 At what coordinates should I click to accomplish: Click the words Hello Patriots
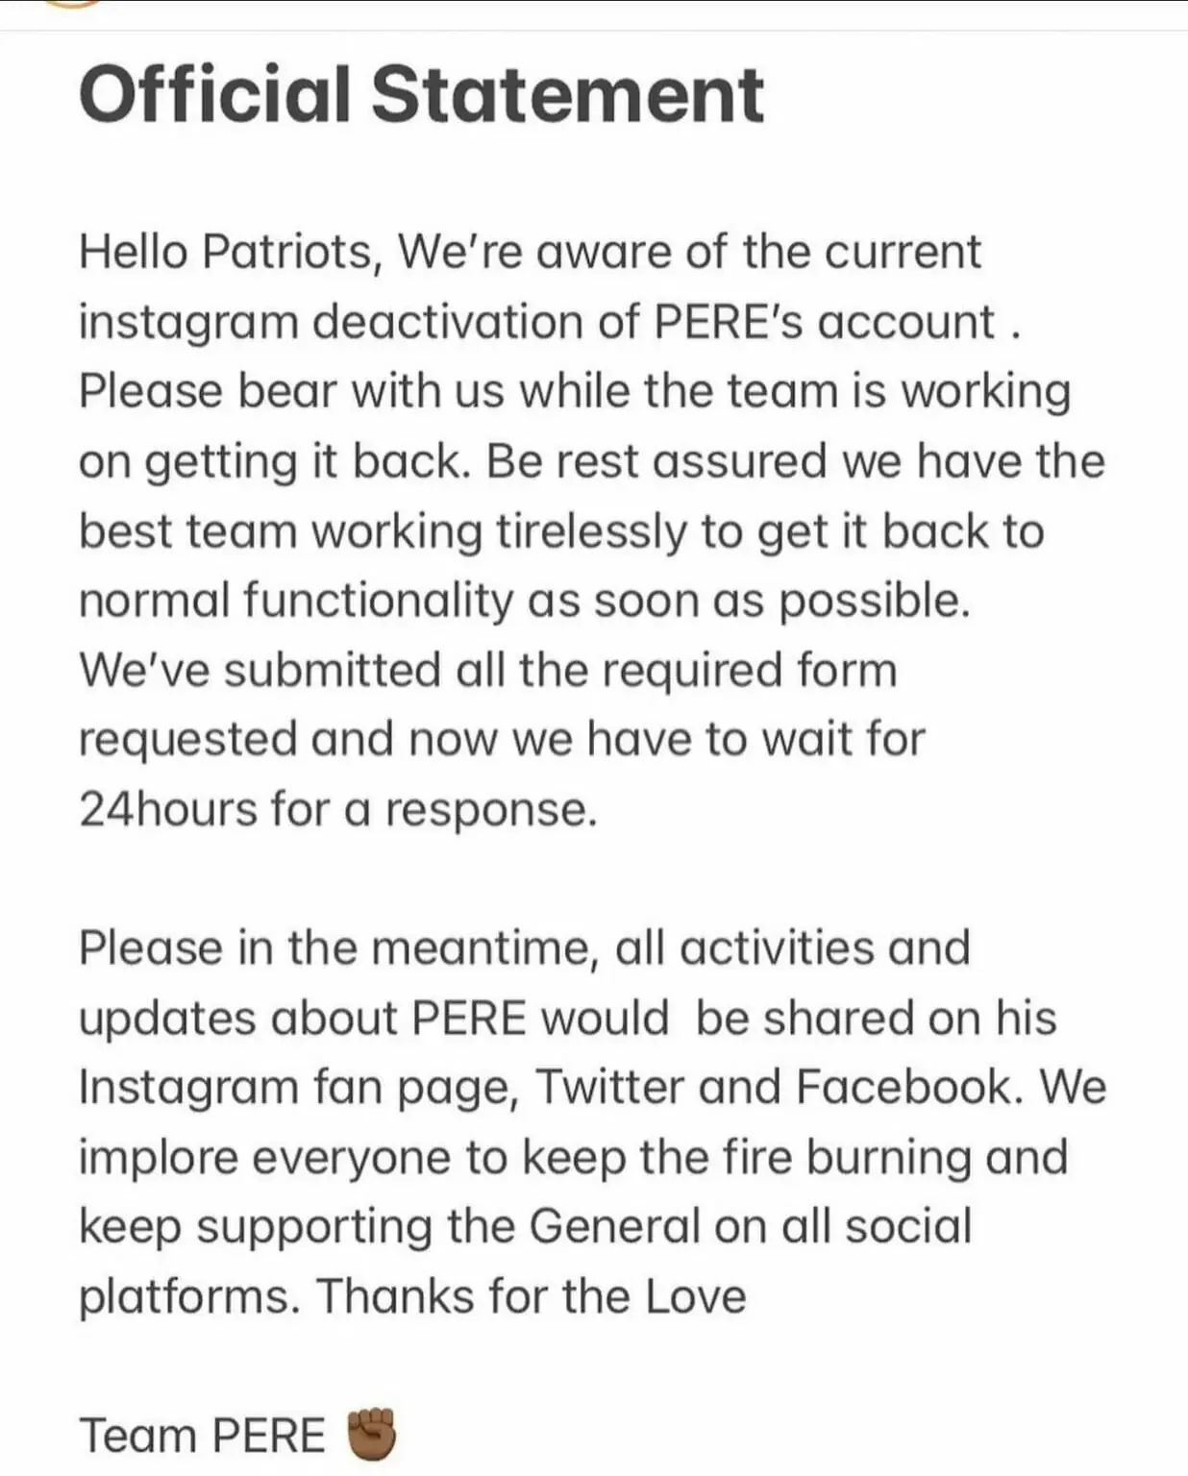225,252
